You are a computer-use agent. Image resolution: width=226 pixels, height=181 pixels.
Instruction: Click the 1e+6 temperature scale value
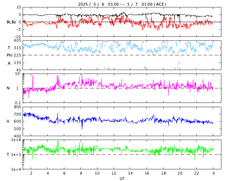[16, 140]
